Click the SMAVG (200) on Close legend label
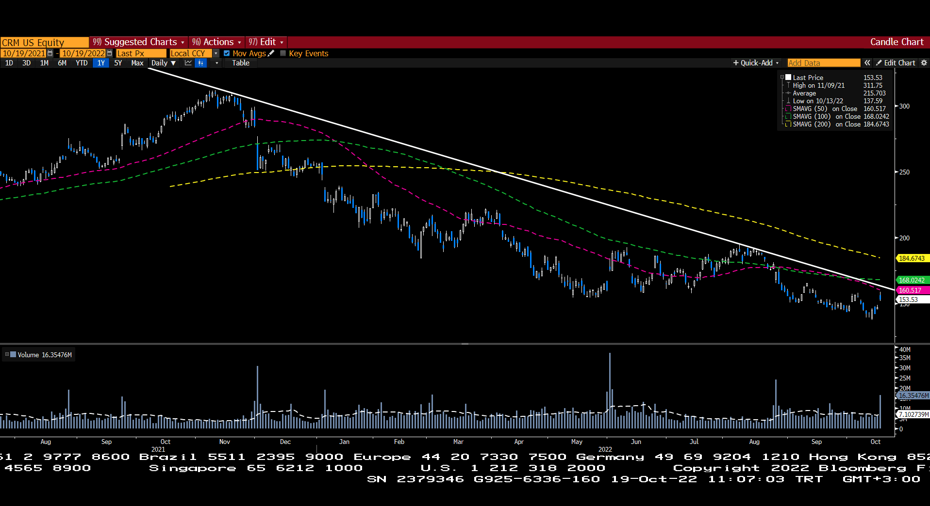This screenshot has height=506, width=930. click(827, 124)
